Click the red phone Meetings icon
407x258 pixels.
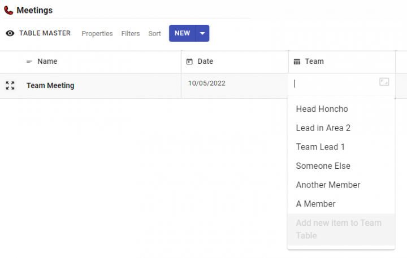point(8,10)
